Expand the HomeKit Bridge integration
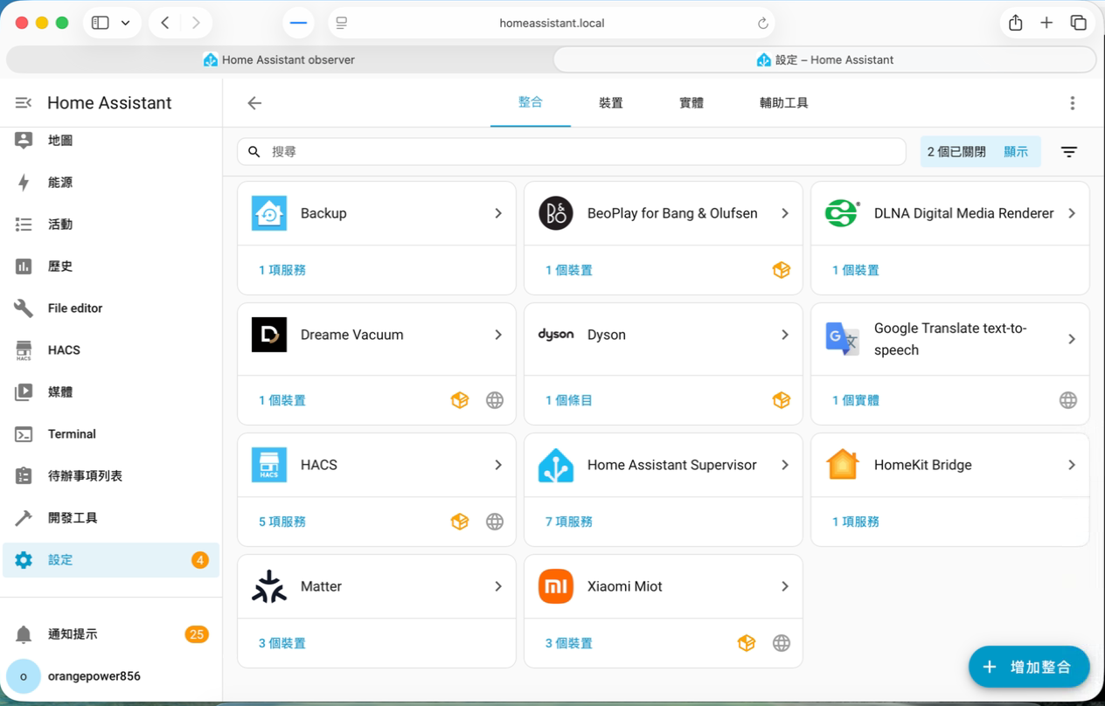Screen dimensions: 1105x706 [1072, 465]
